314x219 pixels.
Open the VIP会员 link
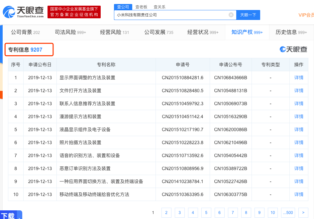[x=306, y=15]
